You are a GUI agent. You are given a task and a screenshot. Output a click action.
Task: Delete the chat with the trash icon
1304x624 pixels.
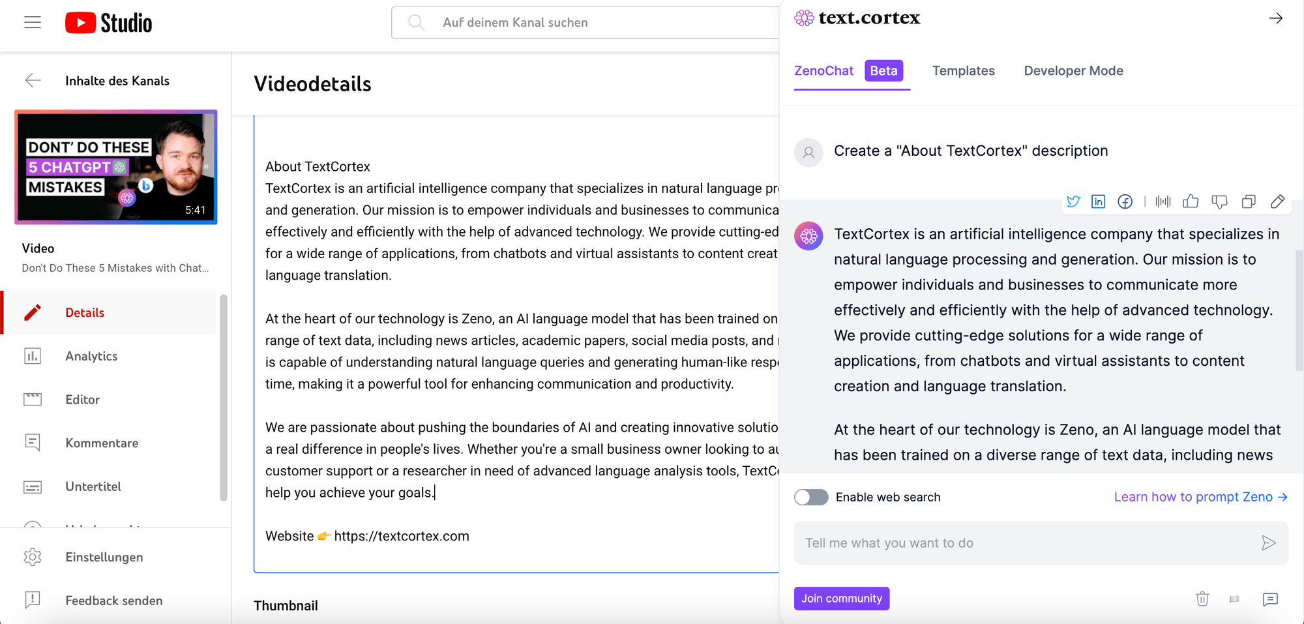[1203, 599]
